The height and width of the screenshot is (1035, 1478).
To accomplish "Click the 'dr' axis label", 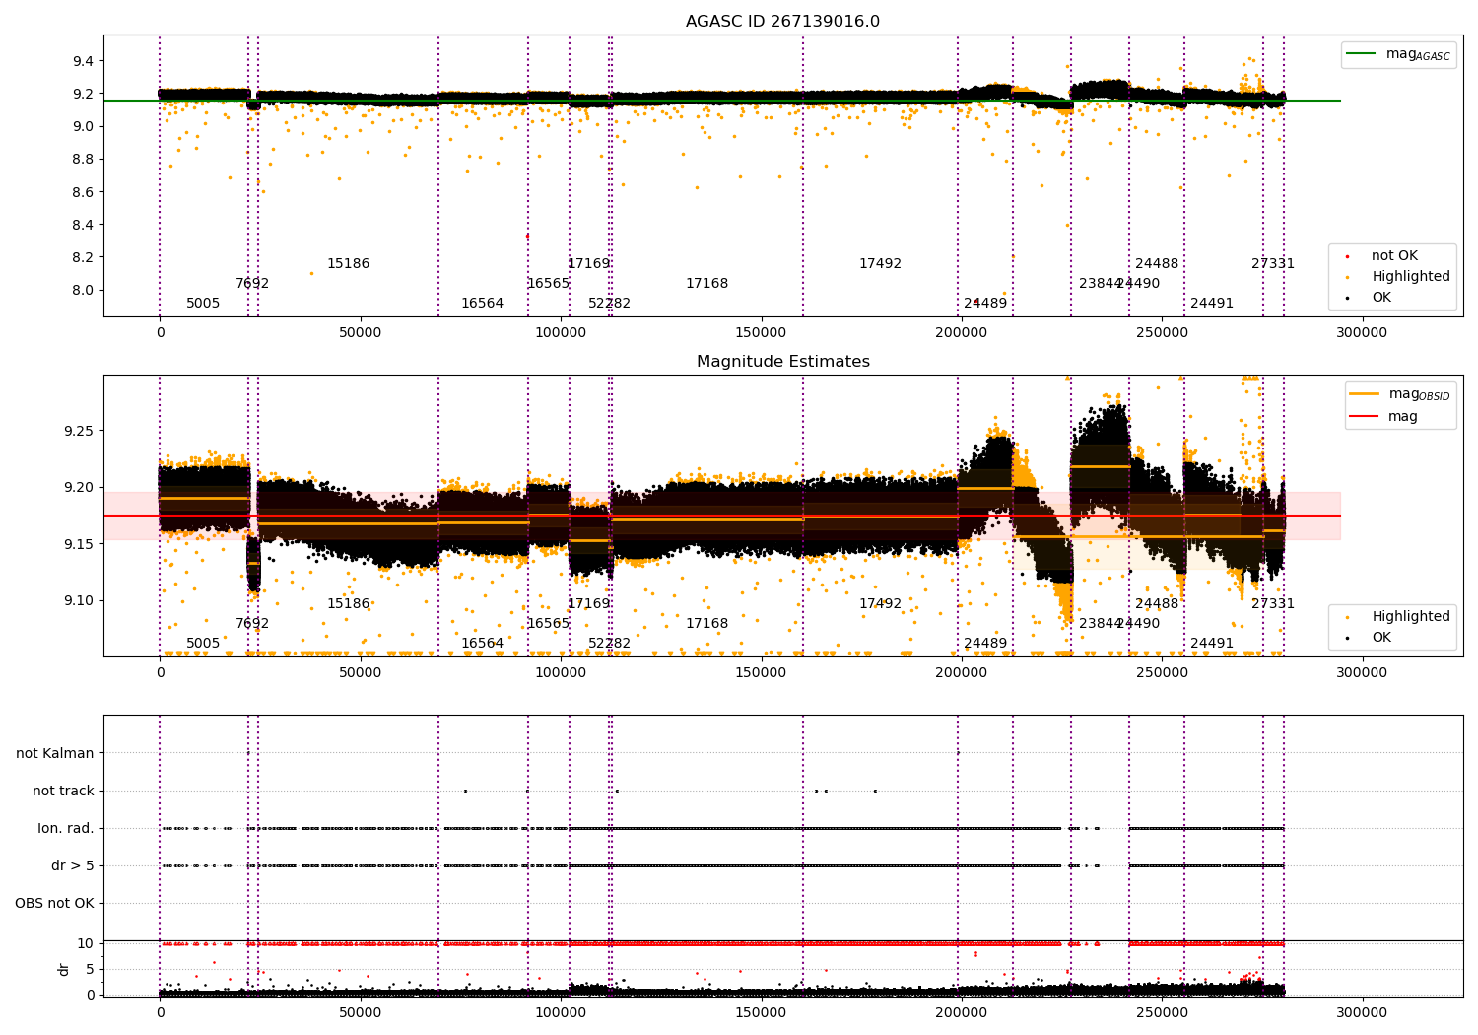I will tap(64, 969).
